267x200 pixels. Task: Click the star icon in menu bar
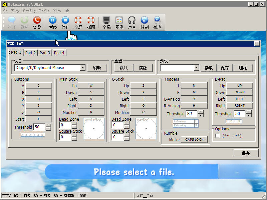click(x=67, y=11)
